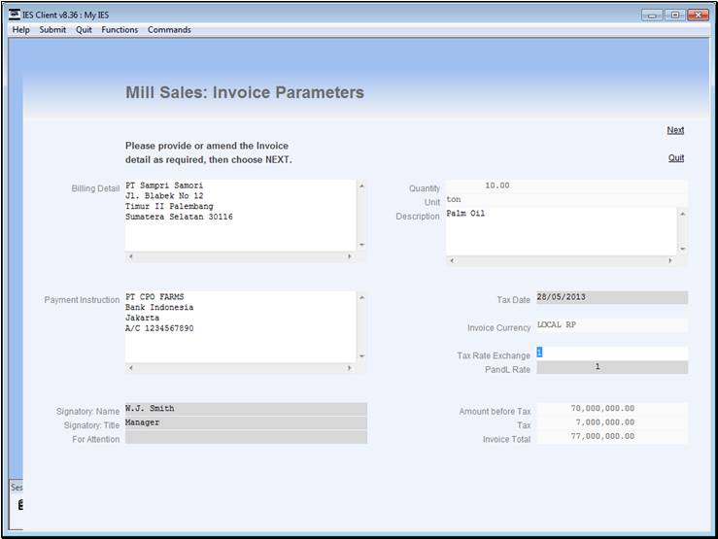Click the line "Bank Indonesia"

tap(159, 308)
